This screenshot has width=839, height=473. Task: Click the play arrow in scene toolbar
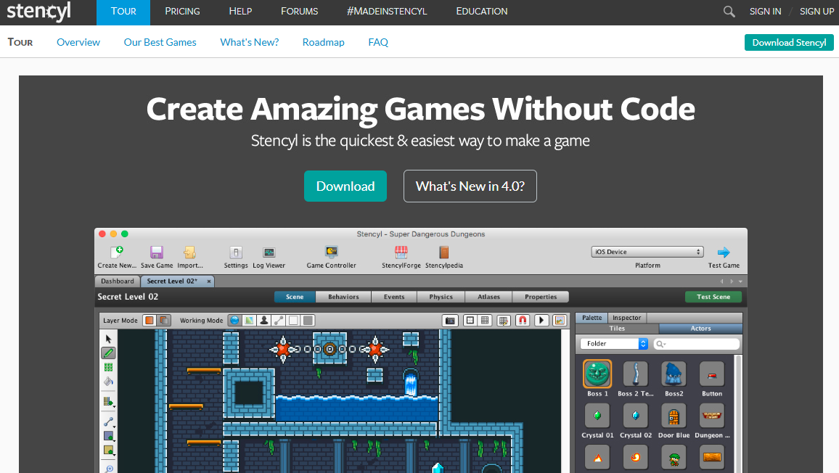(x=541, y=321)
